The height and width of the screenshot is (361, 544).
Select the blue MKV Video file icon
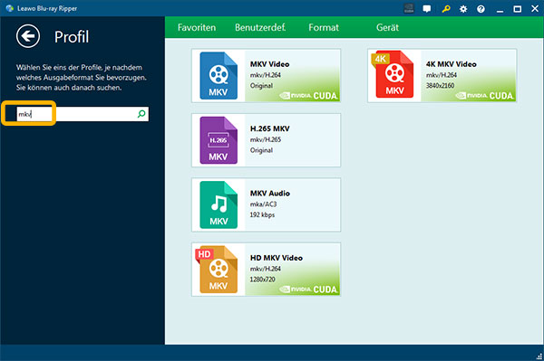[x=219, y=76]
